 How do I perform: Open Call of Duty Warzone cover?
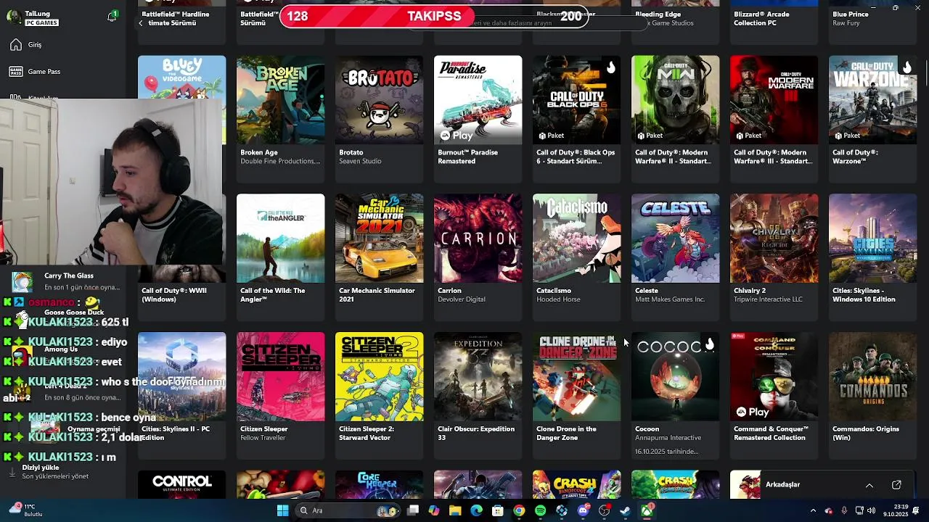click(872, 100)
